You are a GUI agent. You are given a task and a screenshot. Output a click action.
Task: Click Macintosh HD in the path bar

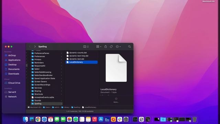[34, 107]
